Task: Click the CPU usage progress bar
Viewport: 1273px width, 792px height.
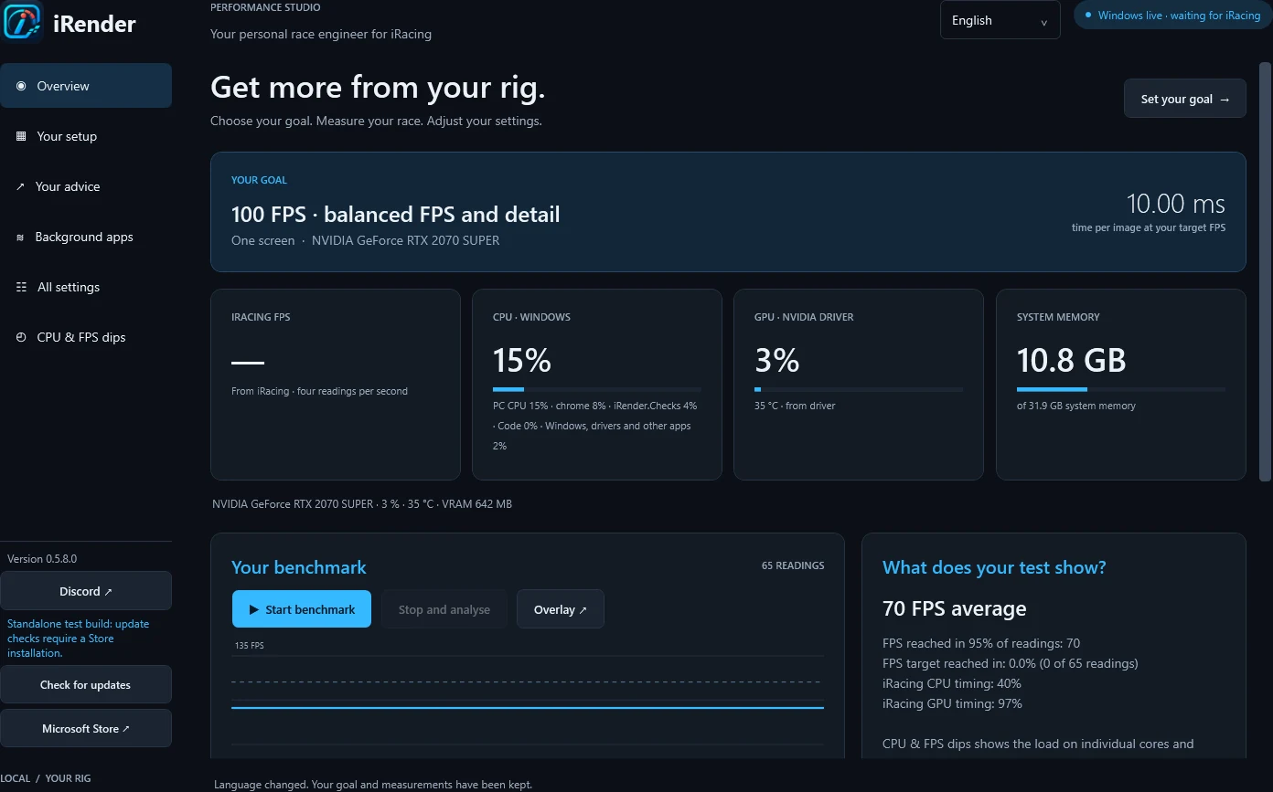Action: (597, 390)
